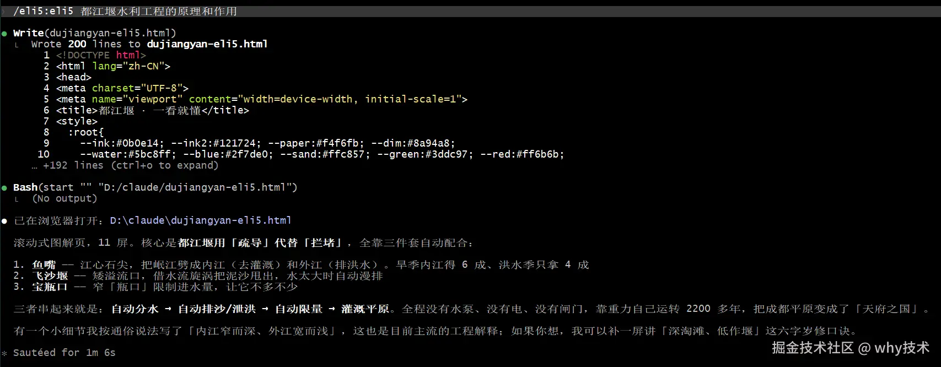Screen dimensions: 941x367
Task: Click the #5bc8ff water color value
Action: point(155,154)
